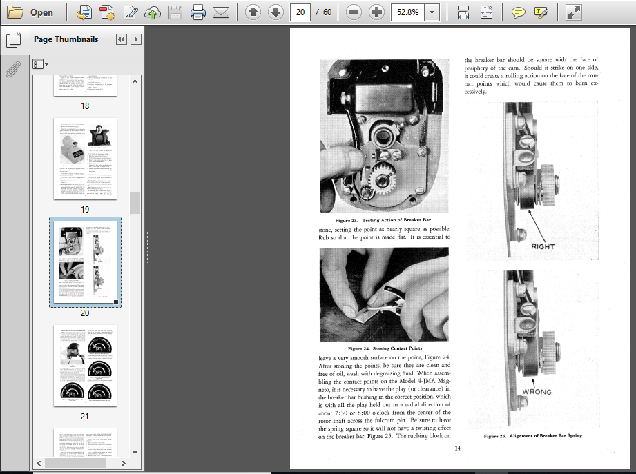Enter read mode with expand arrows icon

574,12
